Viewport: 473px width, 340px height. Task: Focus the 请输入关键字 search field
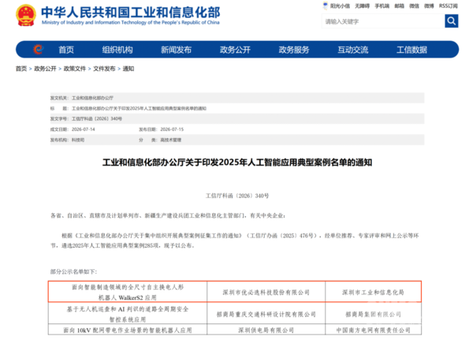(383, 21)
